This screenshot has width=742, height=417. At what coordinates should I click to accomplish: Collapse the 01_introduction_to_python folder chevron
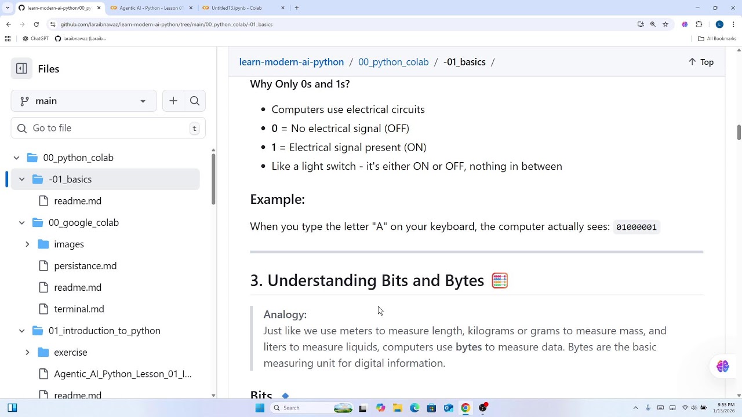pyautogui.click(x=22, y=331)
